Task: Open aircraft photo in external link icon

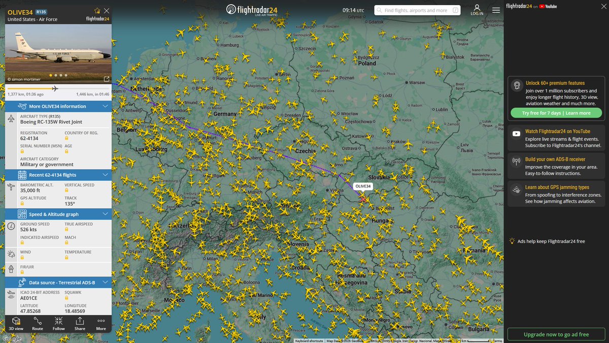Action: coord(106,79)
